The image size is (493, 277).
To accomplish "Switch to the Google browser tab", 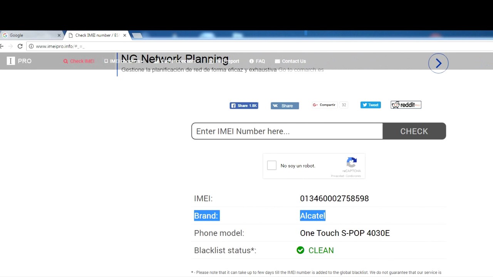I will pos(31,35).
